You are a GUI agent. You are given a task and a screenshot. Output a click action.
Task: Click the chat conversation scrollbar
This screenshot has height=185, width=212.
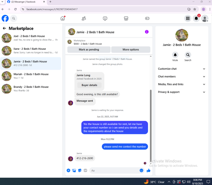[x=151, y=125]
